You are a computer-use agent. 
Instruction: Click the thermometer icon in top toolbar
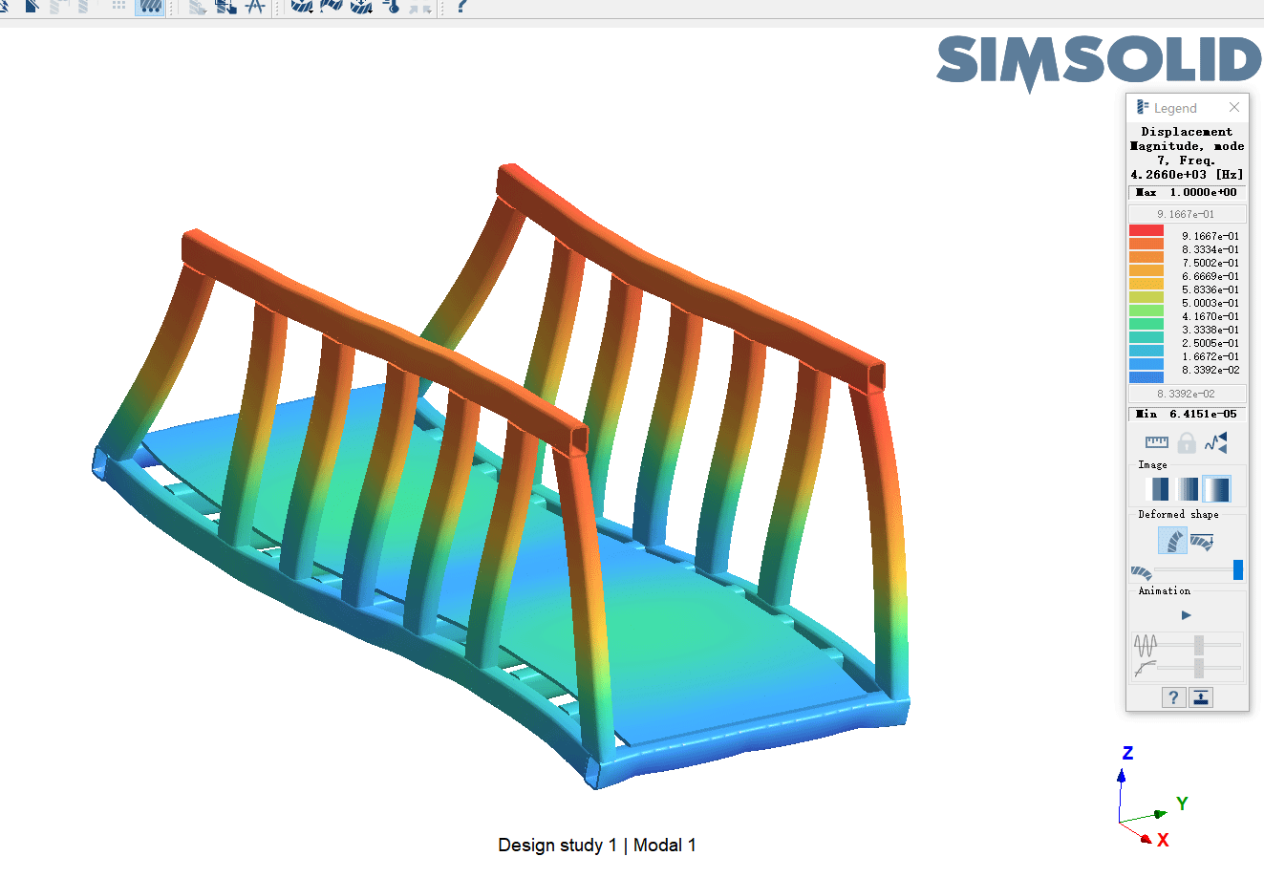click(391, 7)
